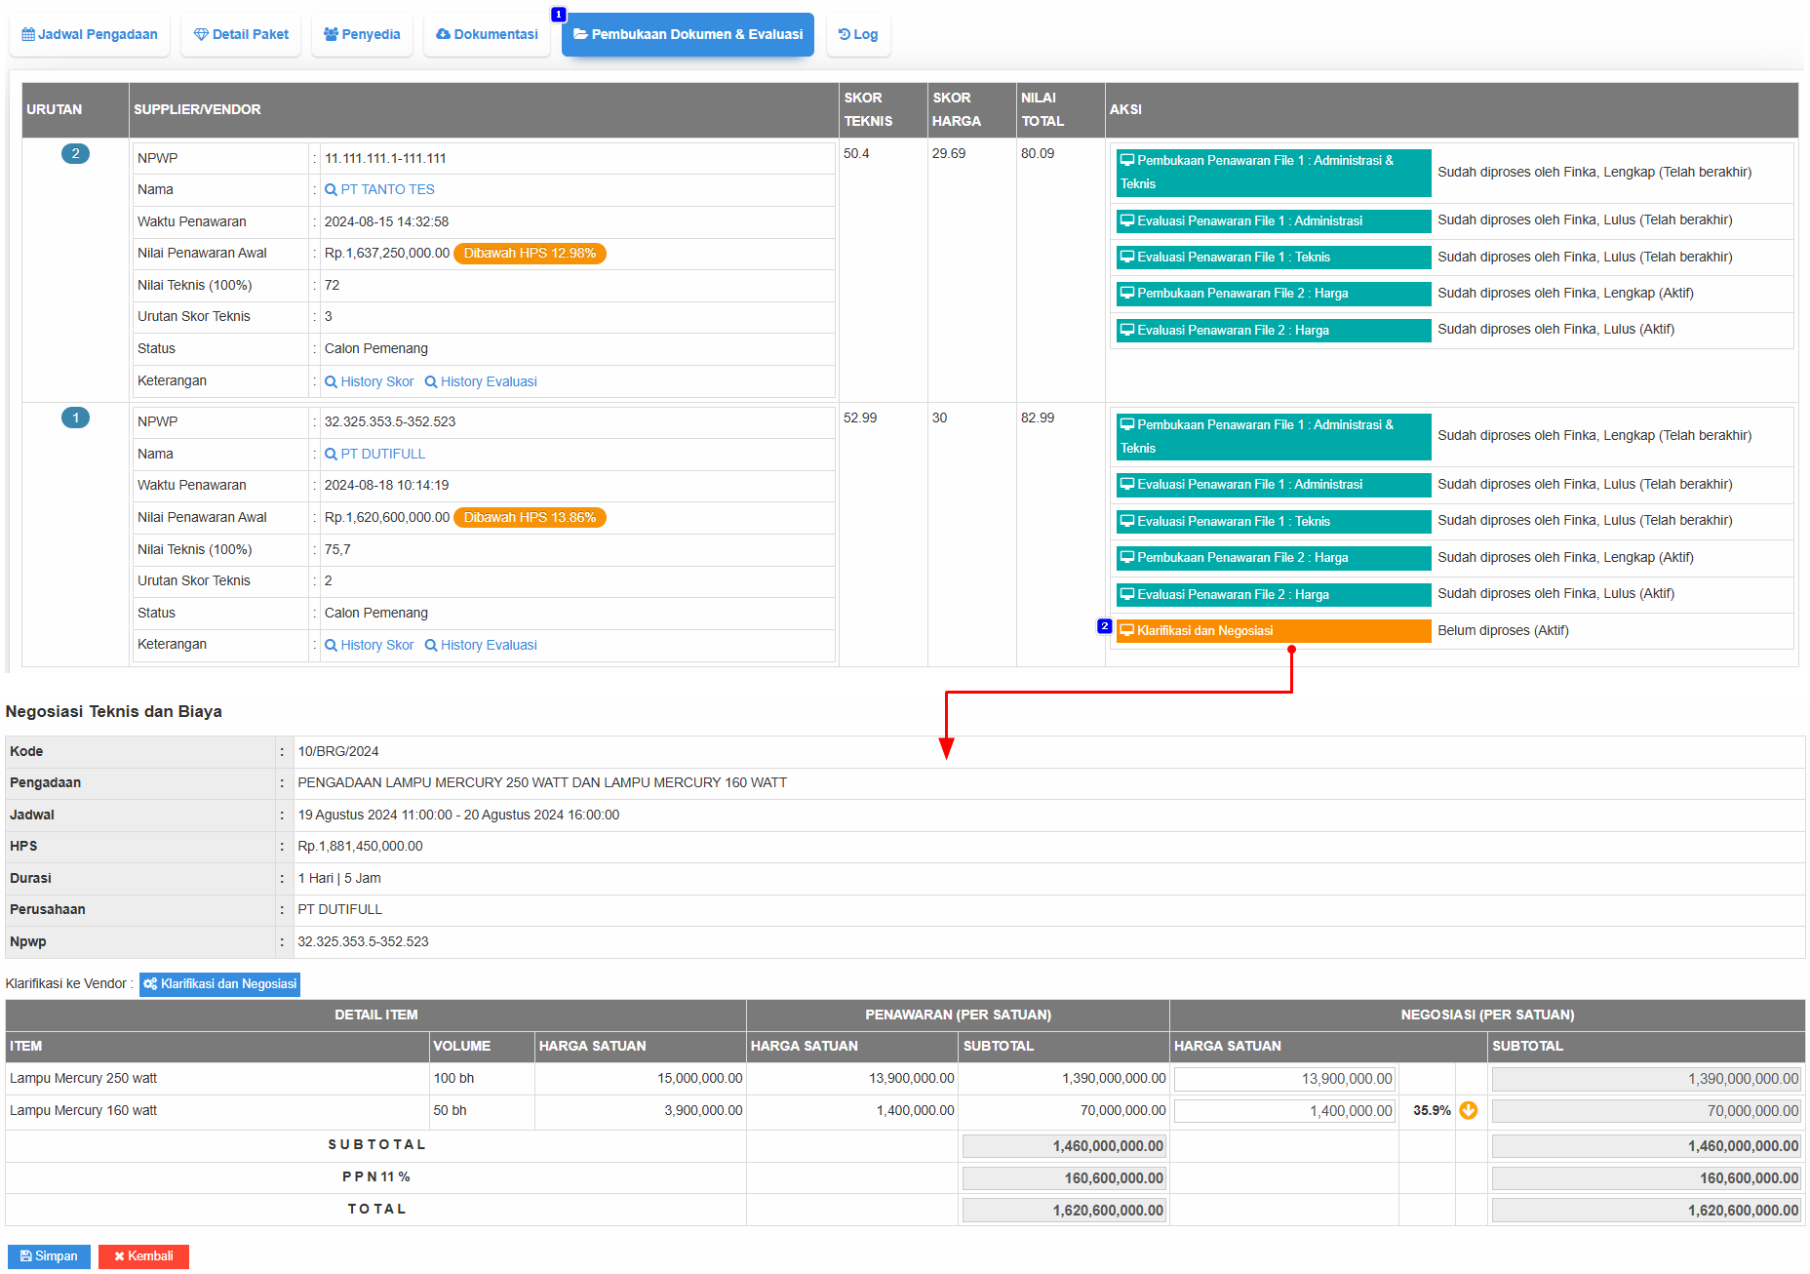Click blue Klarifikasi dan Negosiasi vendor button

coord(219,984)
